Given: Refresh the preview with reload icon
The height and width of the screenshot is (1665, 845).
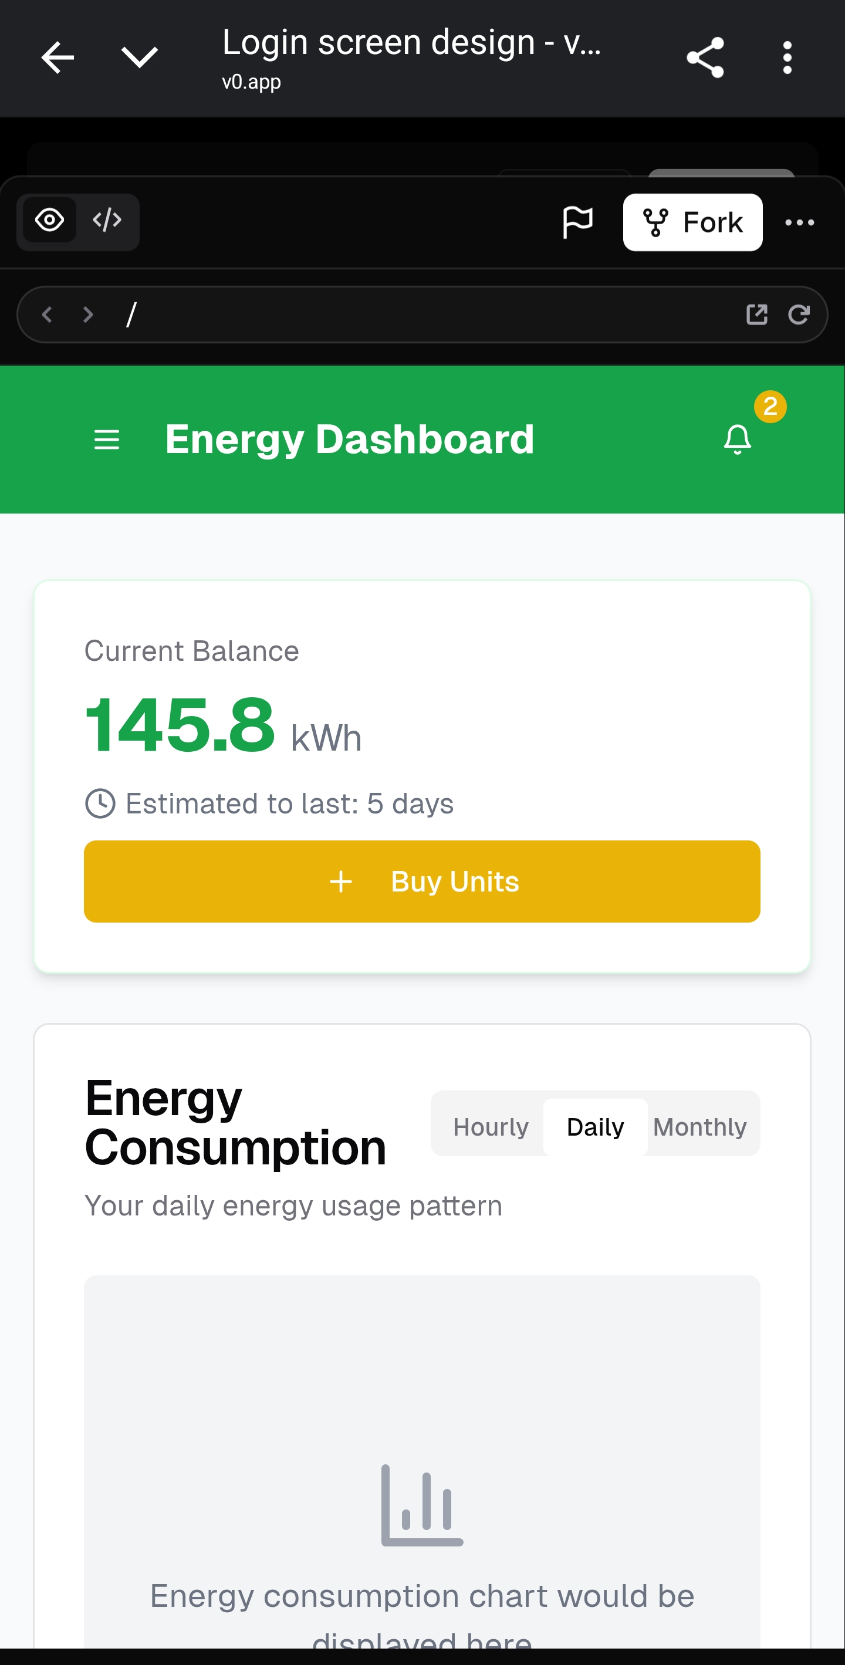Looking at the screenshot, I should click(x=799, y=315).
